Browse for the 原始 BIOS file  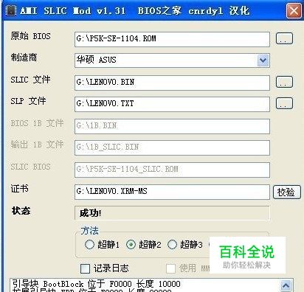tap(284, 38)
